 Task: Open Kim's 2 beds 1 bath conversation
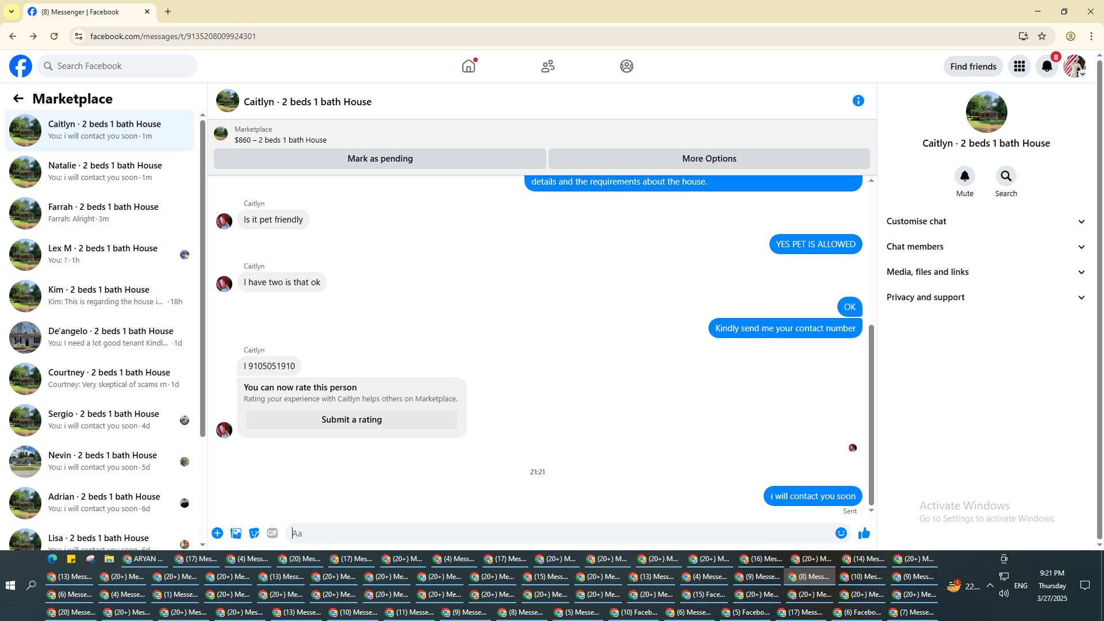click(99, 296)
